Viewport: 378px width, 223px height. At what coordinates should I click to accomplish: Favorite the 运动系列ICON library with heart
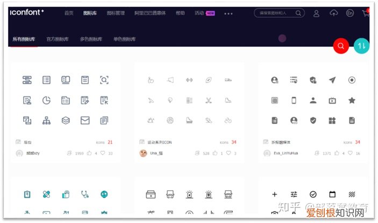point(229,153)
